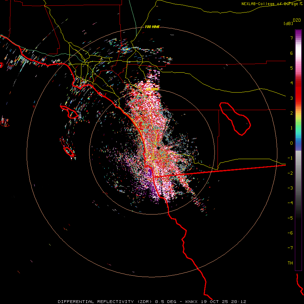Click the -6 value on the color scale
The image size is (304, 304).
[x=290, y=233]
